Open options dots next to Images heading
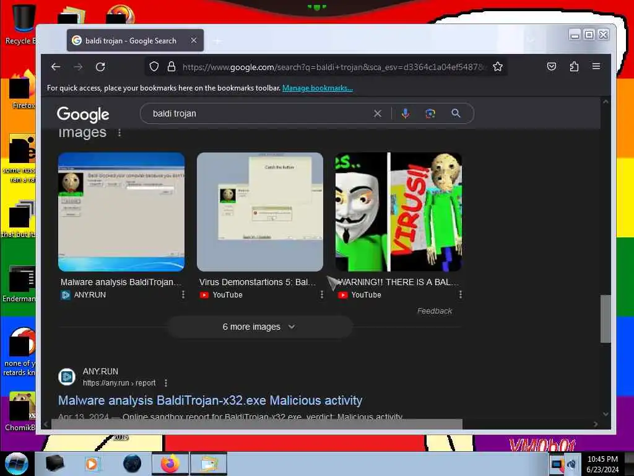This screenshot has height=476, width=634. click(x=119, y=133)
